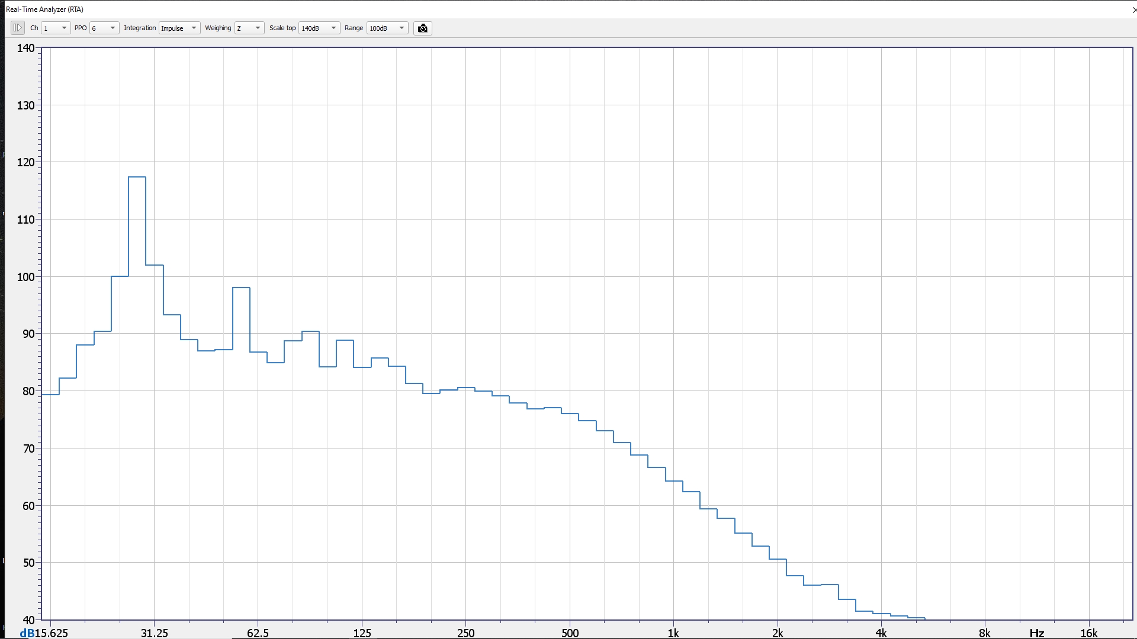Click the 140 dB axis label
Viewport: 1137px width, 639px height.
coord(26,48)
